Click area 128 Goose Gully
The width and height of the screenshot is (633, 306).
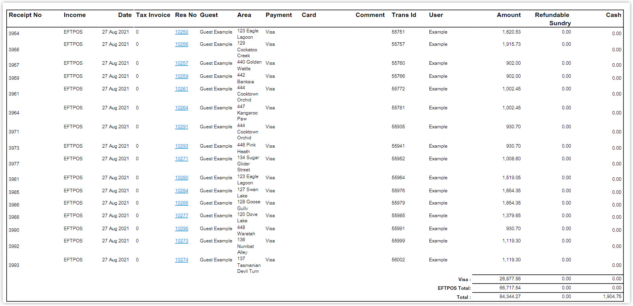click(x=249, y=205)
